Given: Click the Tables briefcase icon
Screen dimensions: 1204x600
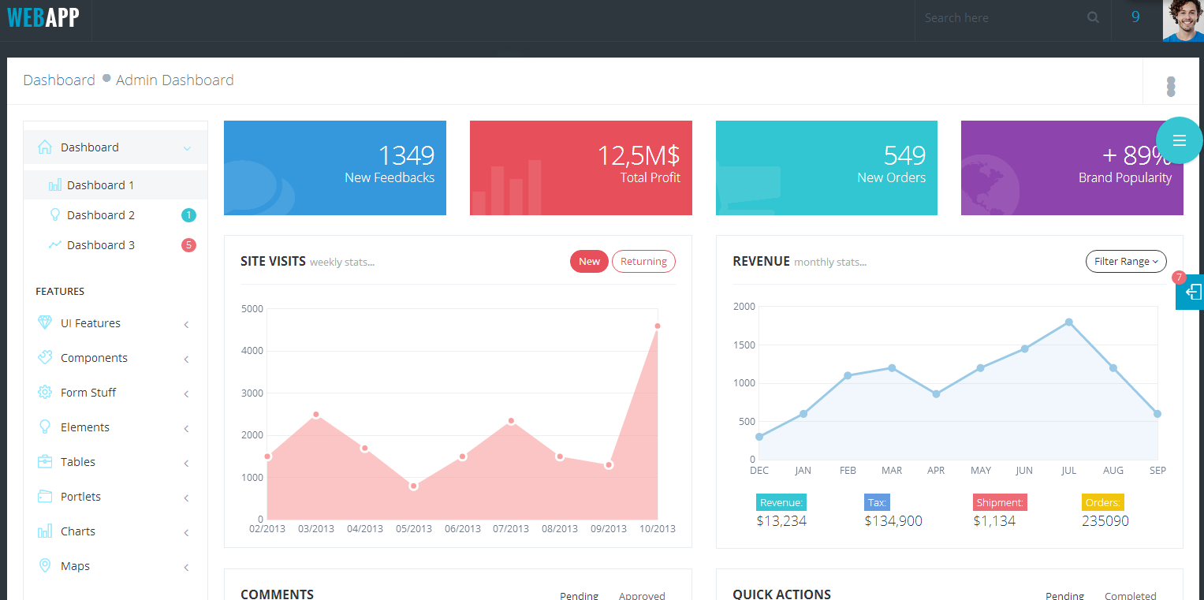Looking at the screenshot, I should pyautogui.click(x=45, y=462).
